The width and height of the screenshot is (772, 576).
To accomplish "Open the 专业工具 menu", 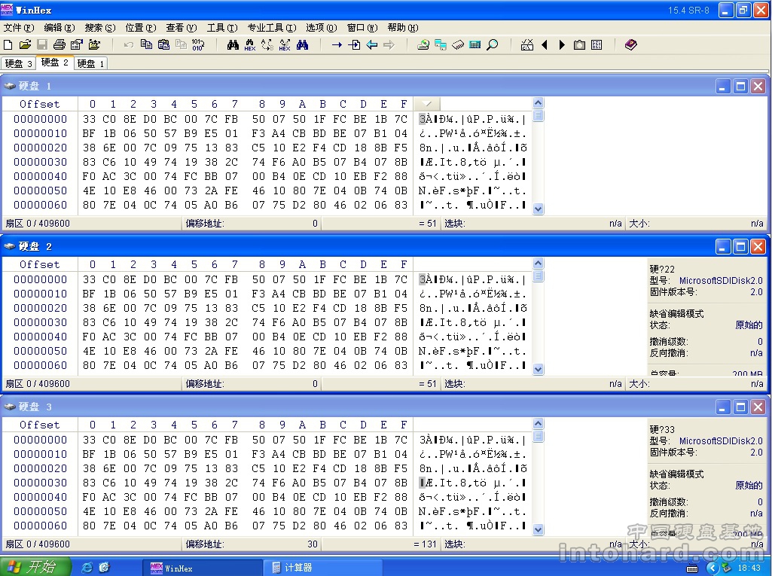I will pyautogui.click(x=271, y=28).
